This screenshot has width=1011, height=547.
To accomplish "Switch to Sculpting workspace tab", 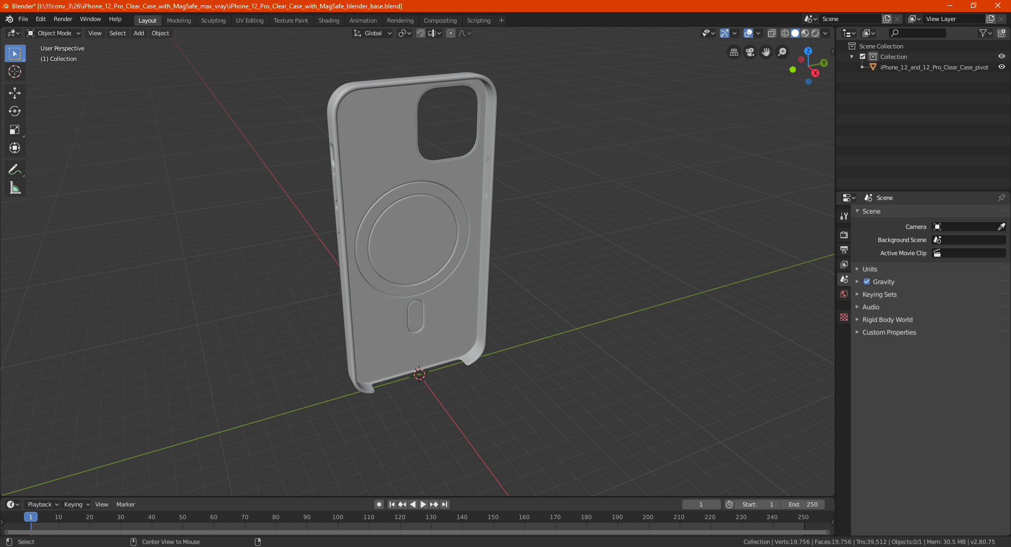I will point(213,21).
